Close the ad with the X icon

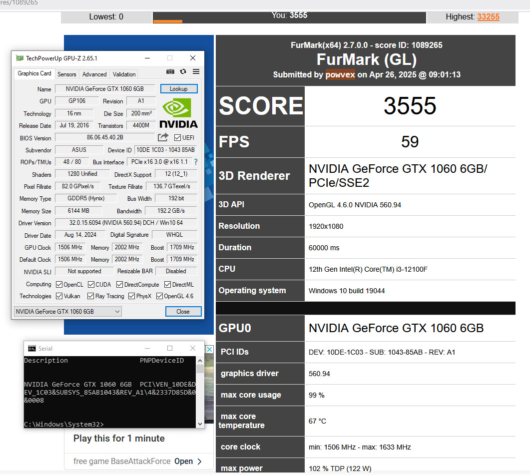pyautogui.click(x=210, y=350)
